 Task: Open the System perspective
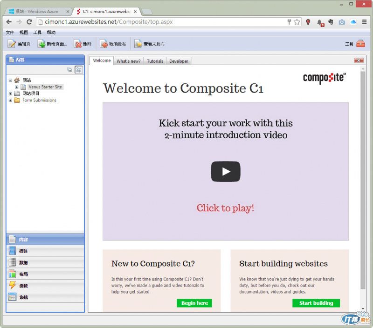45,297
